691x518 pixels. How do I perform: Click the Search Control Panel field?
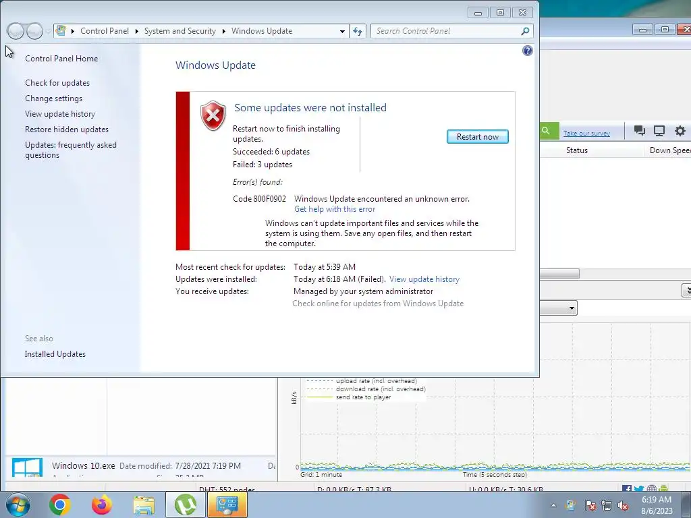445,31
